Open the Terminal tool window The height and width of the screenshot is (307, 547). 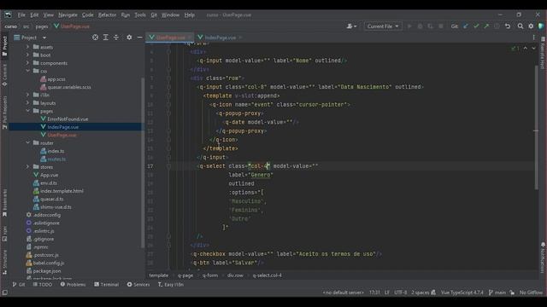tap(106, 284)
